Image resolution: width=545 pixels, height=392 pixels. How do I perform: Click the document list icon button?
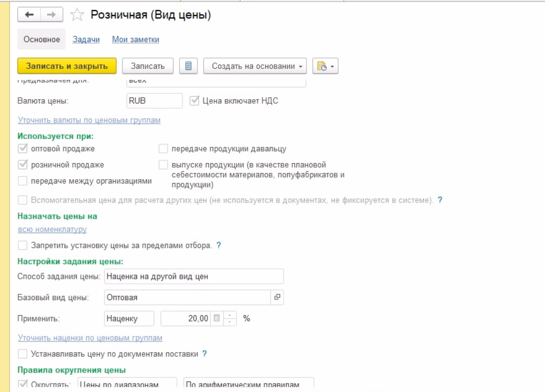tap(188, 66)
